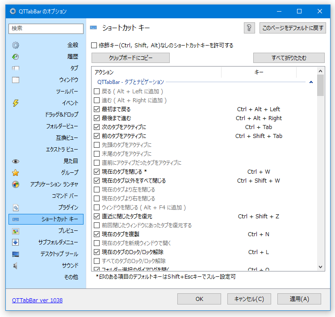The height and width of the screenshot is (317, 335).
Task: Click the shortcut list scrollbar thumb
Action: point(320,85)
